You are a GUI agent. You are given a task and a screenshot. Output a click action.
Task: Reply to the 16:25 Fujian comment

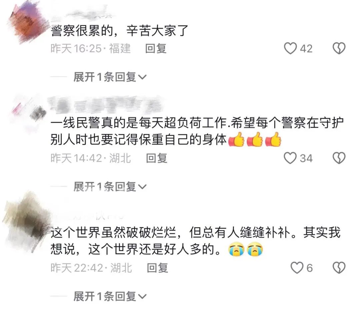156,48
